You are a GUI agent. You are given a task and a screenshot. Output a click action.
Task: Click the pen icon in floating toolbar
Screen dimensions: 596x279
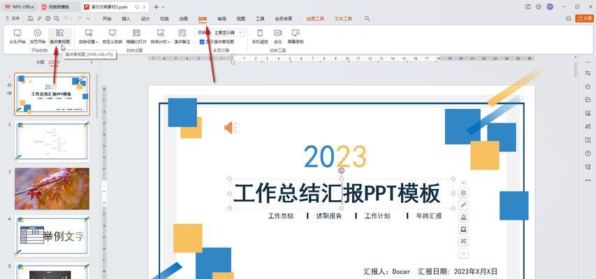point(463,205)
